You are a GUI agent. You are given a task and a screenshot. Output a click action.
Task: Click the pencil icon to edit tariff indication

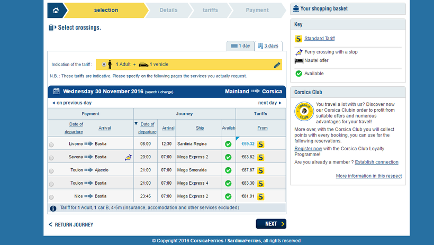coord(277,65)
